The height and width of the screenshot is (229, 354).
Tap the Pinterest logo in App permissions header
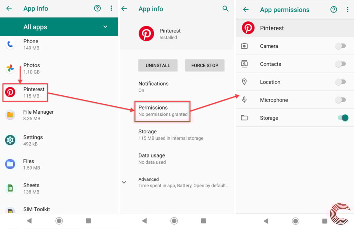pyautogui.click(x=248, y=28)
